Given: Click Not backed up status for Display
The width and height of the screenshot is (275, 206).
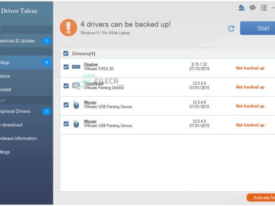Looking at the screenshot, I should pyautogui.click(x=250, y=68).
